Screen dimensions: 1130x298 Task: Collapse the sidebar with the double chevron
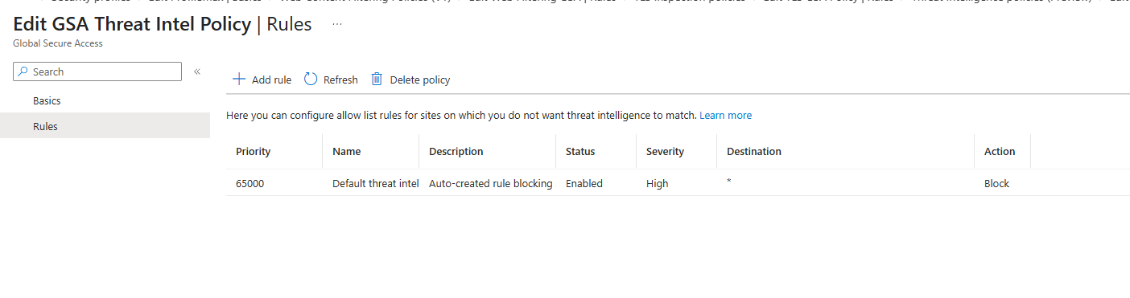click(197, 71)
